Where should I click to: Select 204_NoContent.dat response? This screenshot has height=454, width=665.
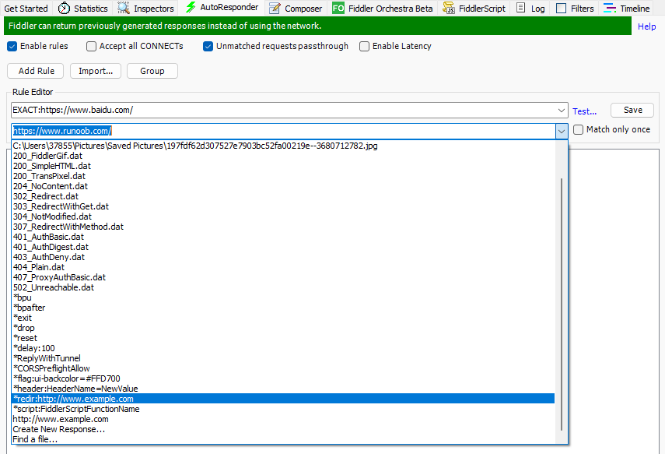click(x=283, y=186)
